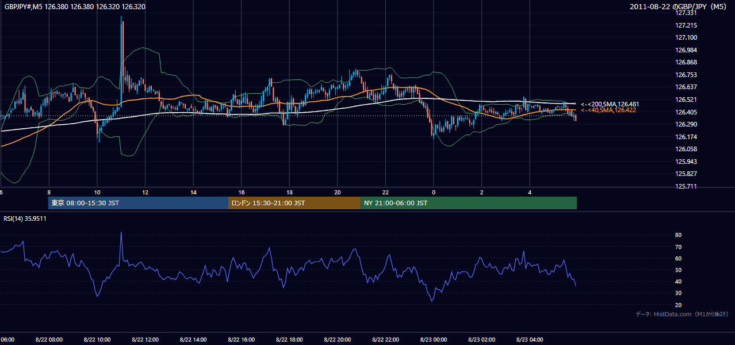Click price level 125.827 on the axis

(686, 174)
